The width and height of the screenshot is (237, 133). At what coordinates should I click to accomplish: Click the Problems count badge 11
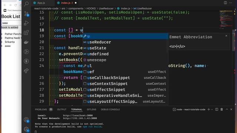tap(51, 109)
